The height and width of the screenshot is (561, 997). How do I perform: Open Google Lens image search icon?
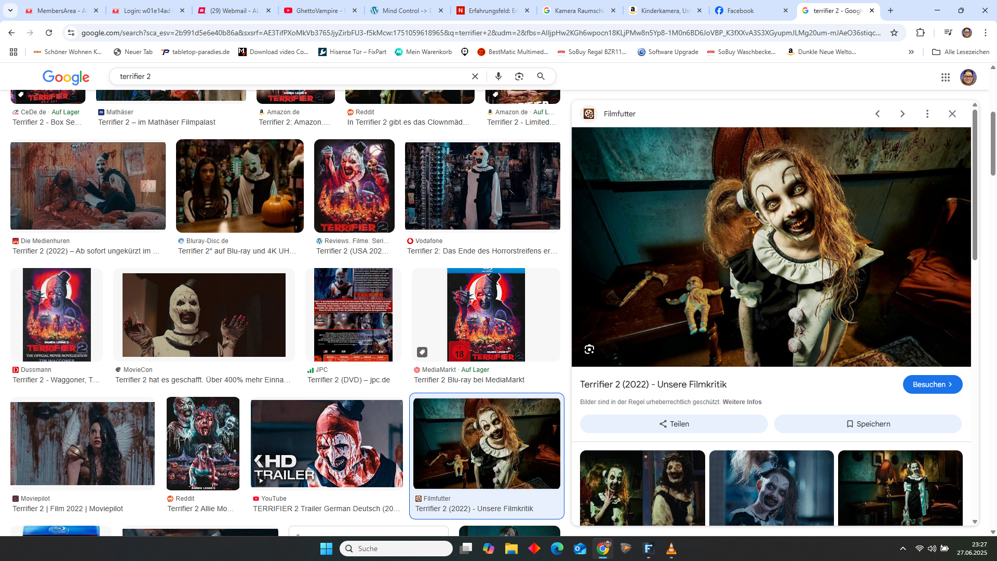[519, 76]
